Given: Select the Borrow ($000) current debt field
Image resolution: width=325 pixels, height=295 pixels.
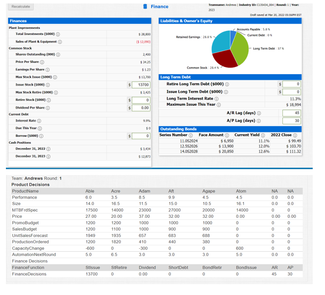Looking at the screenshot, I should tap(141, 136).
